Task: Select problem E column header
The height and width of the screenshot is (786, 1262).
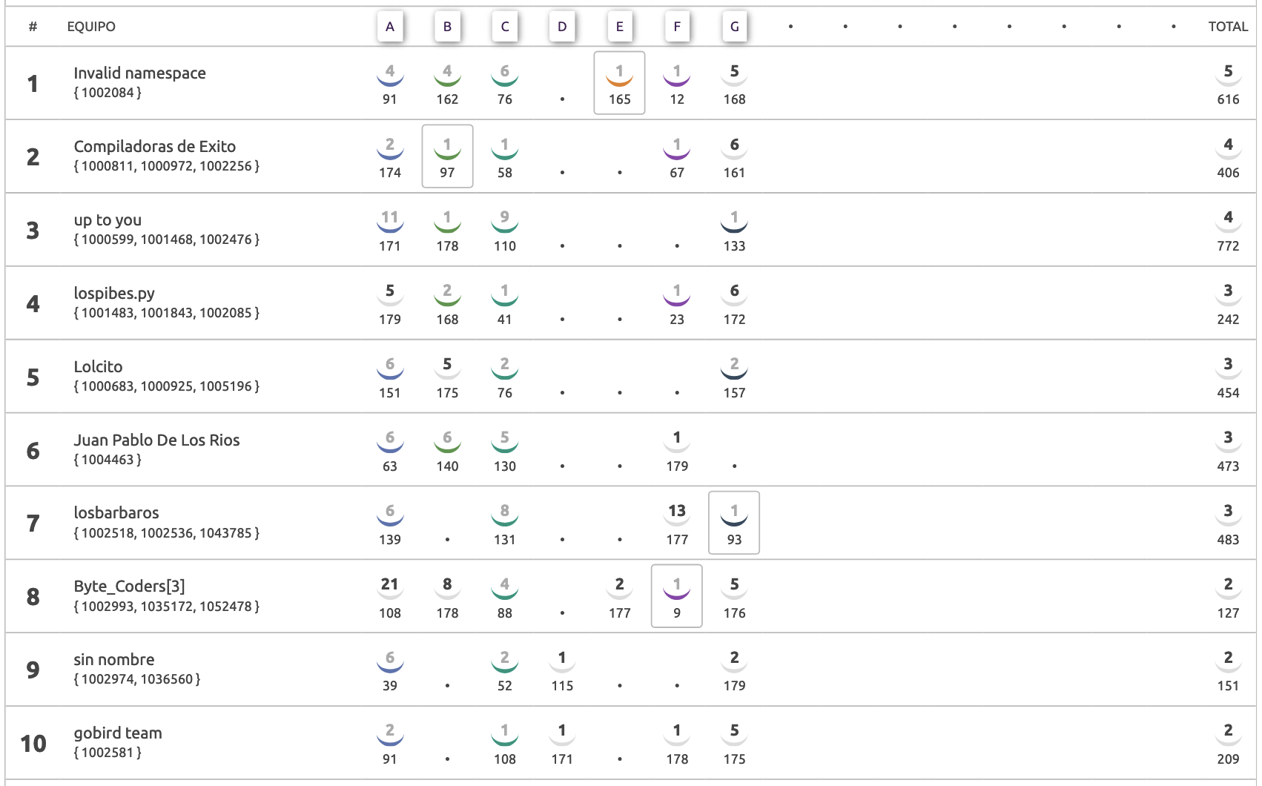Action: coord(620,27)
